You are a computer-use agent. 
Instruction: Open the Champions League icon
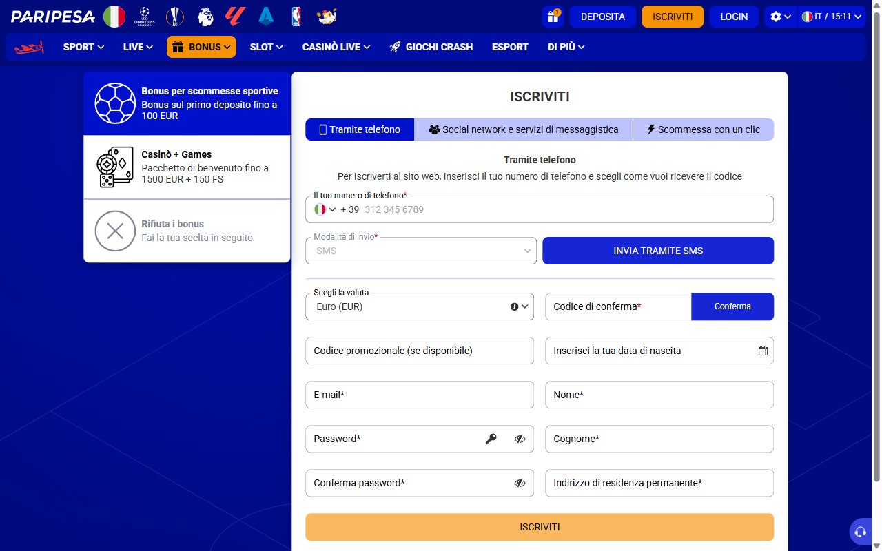click(145, 17)
